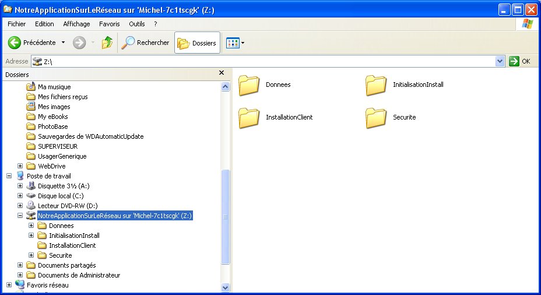Expand Documents de Administrateur node

pyautogui.click(x=20, y=275)
